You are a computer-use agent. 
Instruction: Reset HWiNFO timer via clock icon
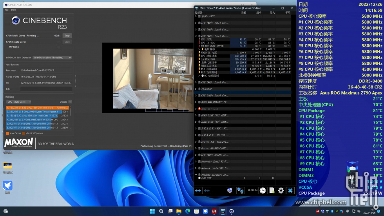pyautogui.click(x=263, y=191)
